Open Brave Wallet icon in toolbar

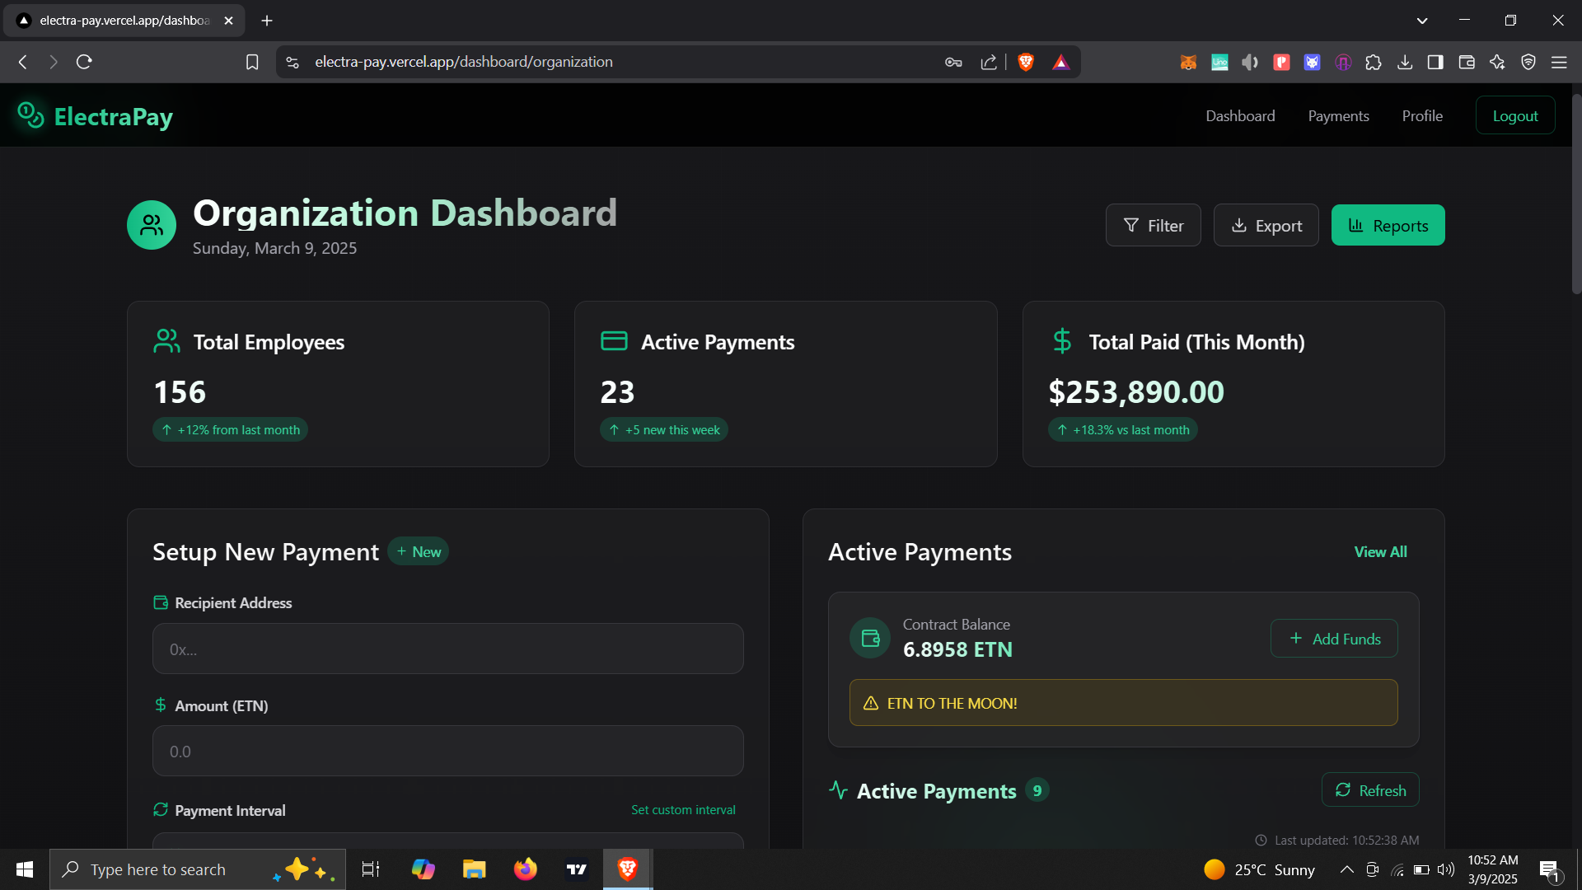[x=1467, y=62]
